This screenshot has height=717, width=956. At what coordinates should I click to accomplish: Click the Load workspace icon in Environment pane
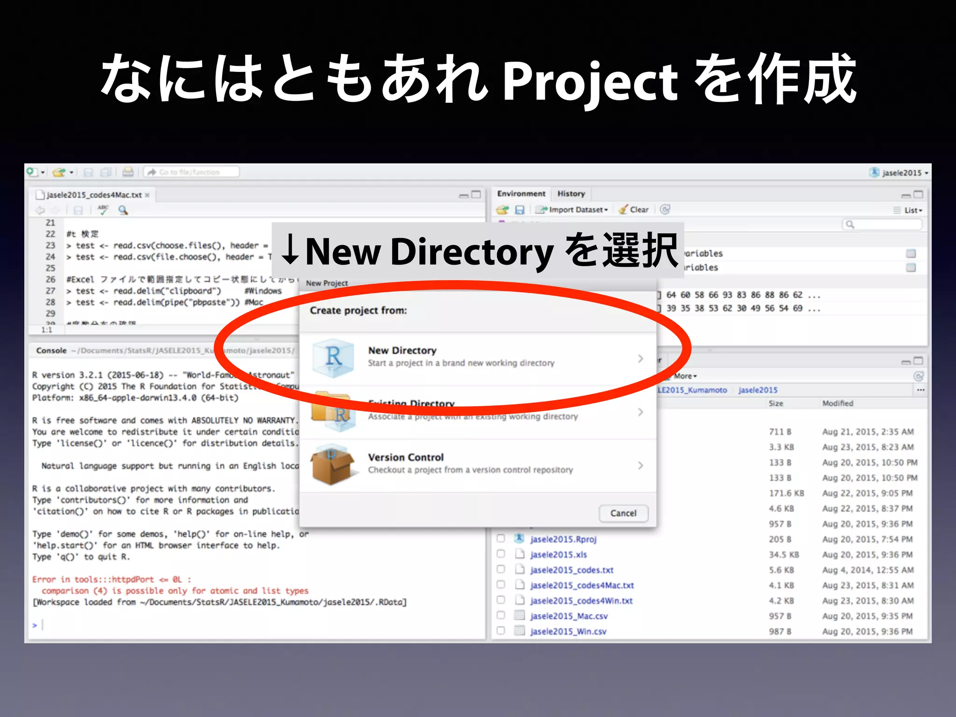tap(503, 210)
